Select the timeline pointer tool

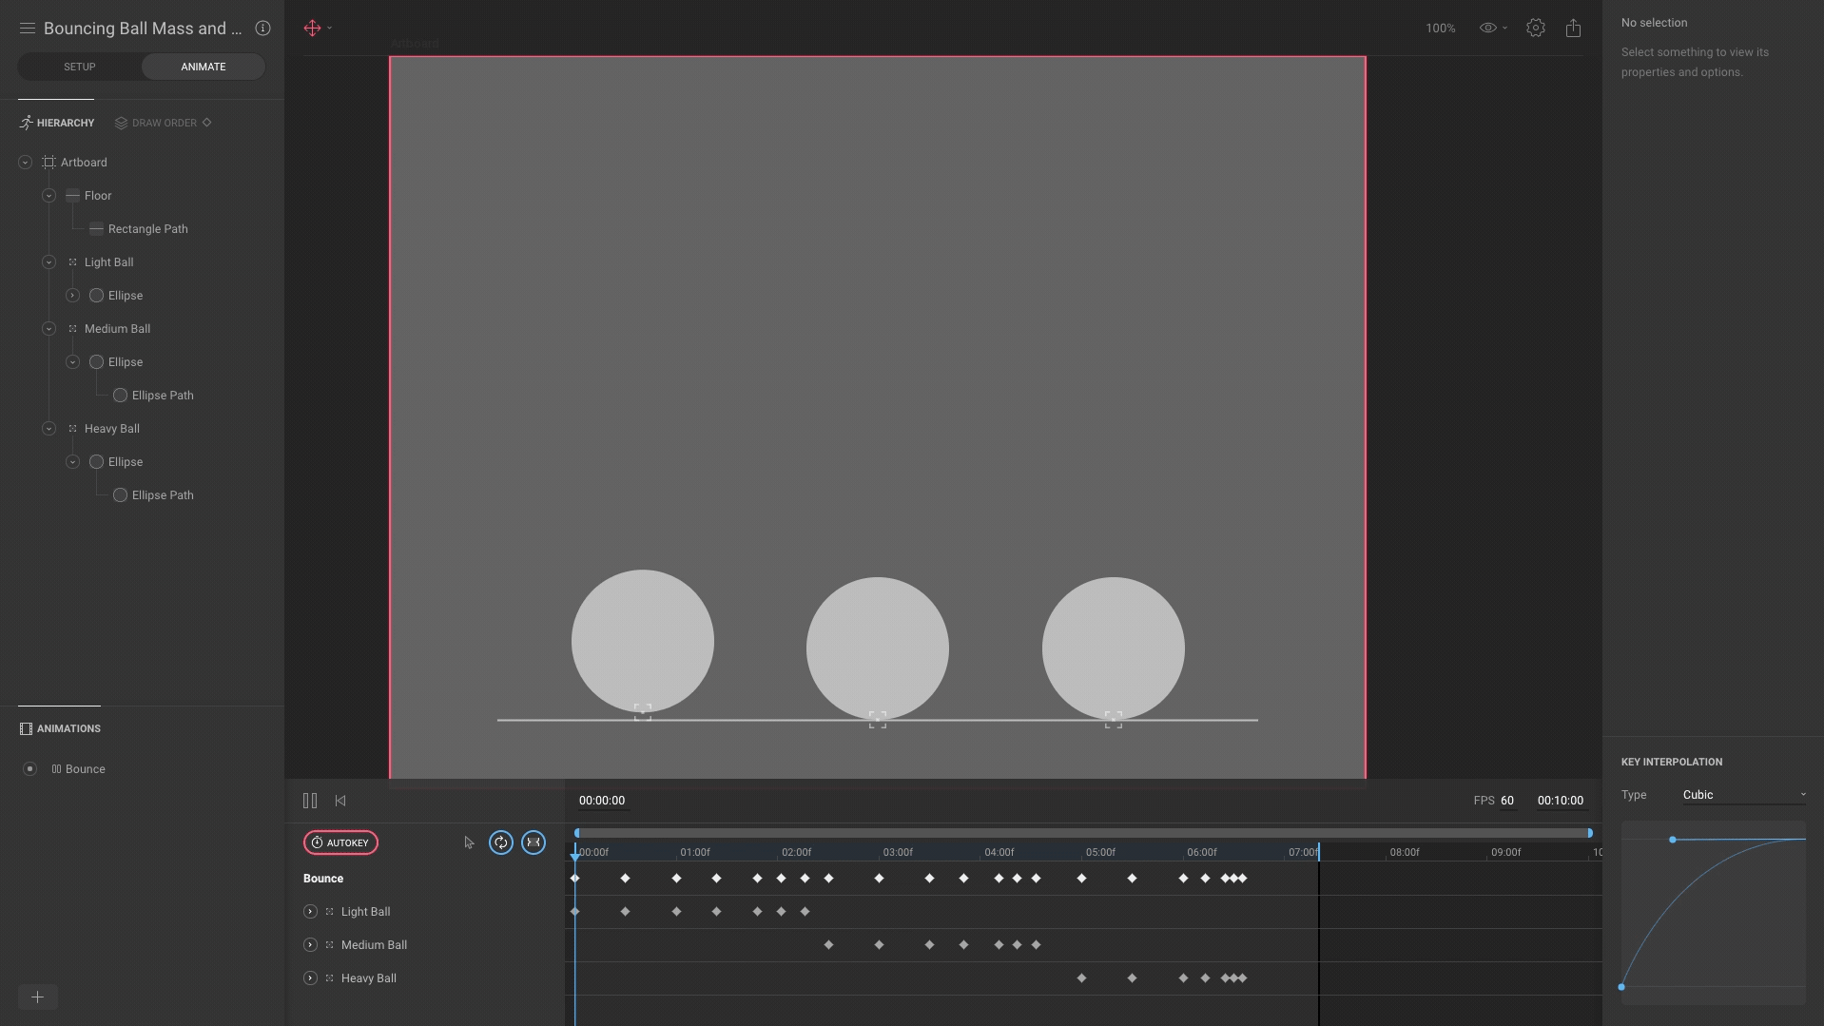tap(469, 842)
